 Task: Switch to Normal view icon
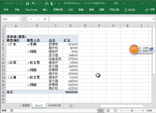[x=100, y=110]
